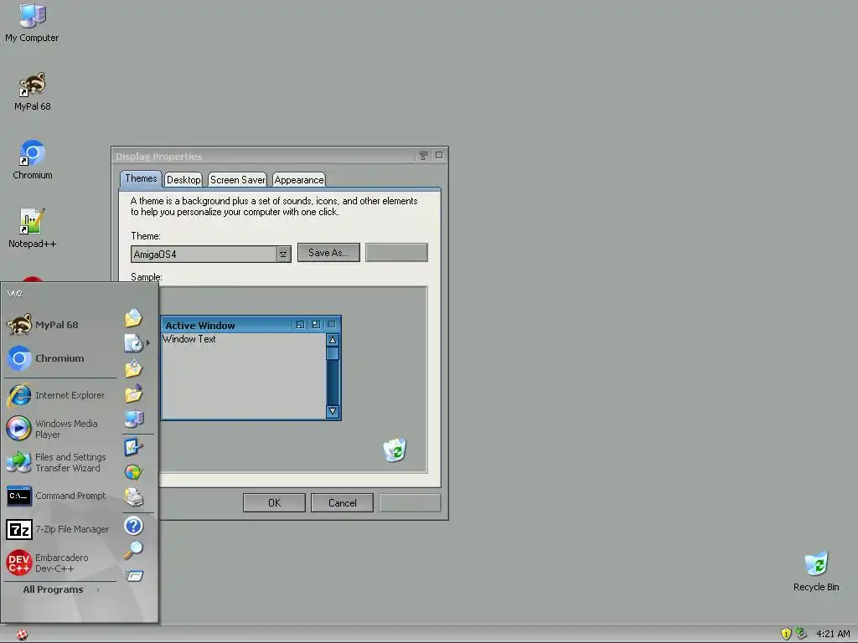This screenshot has width=858, height=643.
Task: Open My Computer icon in Start menu column
Action: (134, 419)
